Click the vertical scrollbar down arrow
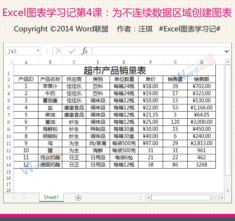235x221 pixels. pos(227,191)
